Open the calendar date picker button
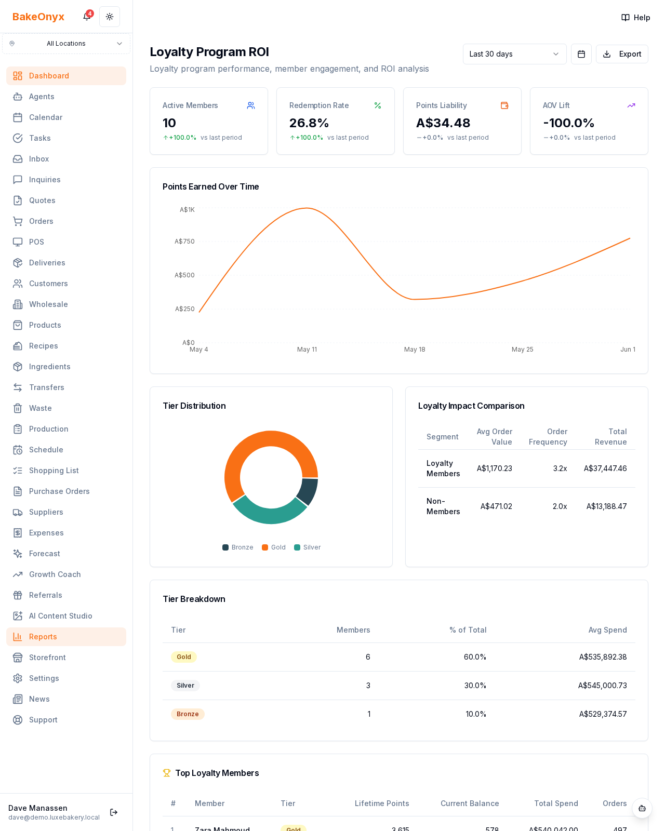The height and width of the screenshot is (831, 665). tap(581, 54)
